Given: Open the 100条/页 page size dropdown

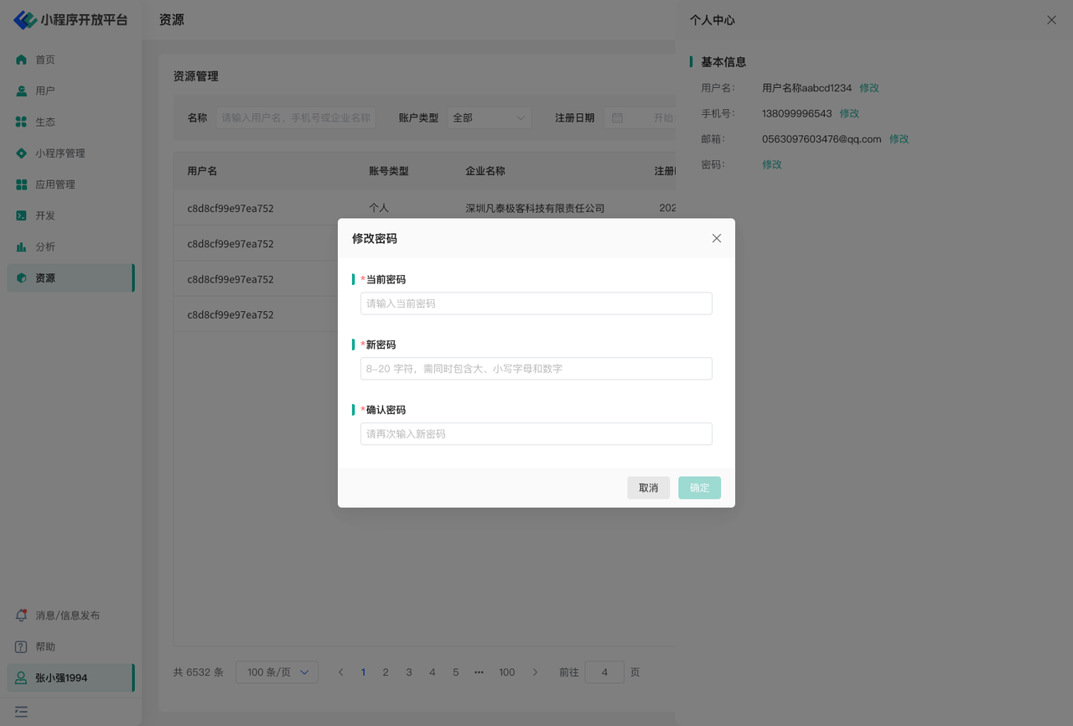Looking at the screenshot, I should (277, 672).
